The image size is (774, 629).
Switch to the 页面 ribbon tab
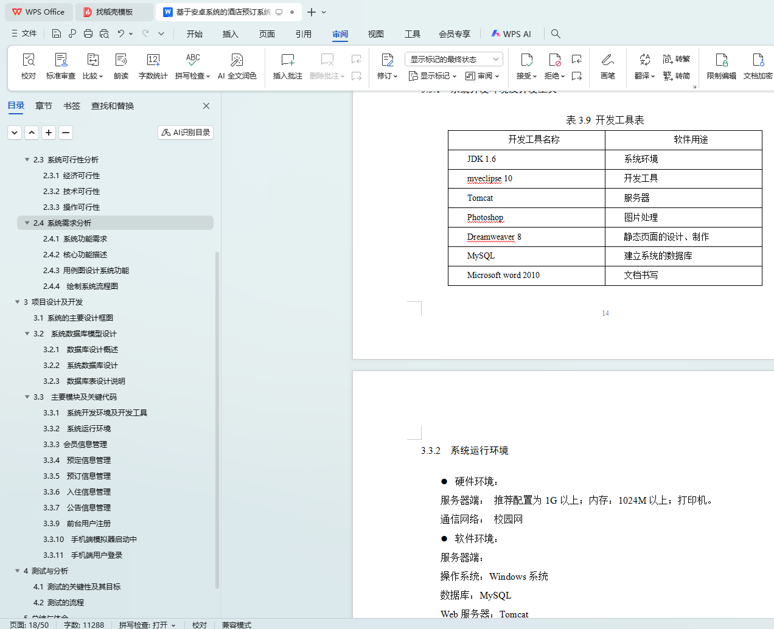[267, 34]
